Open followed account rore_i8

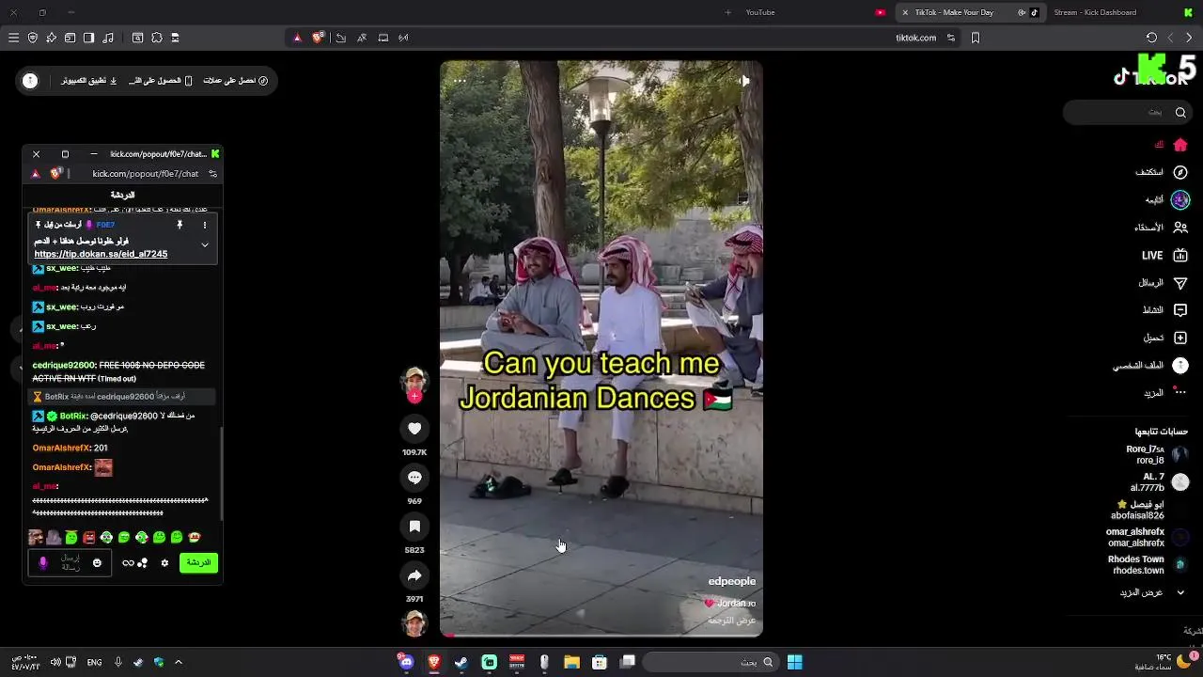(x=1157, y=455)
